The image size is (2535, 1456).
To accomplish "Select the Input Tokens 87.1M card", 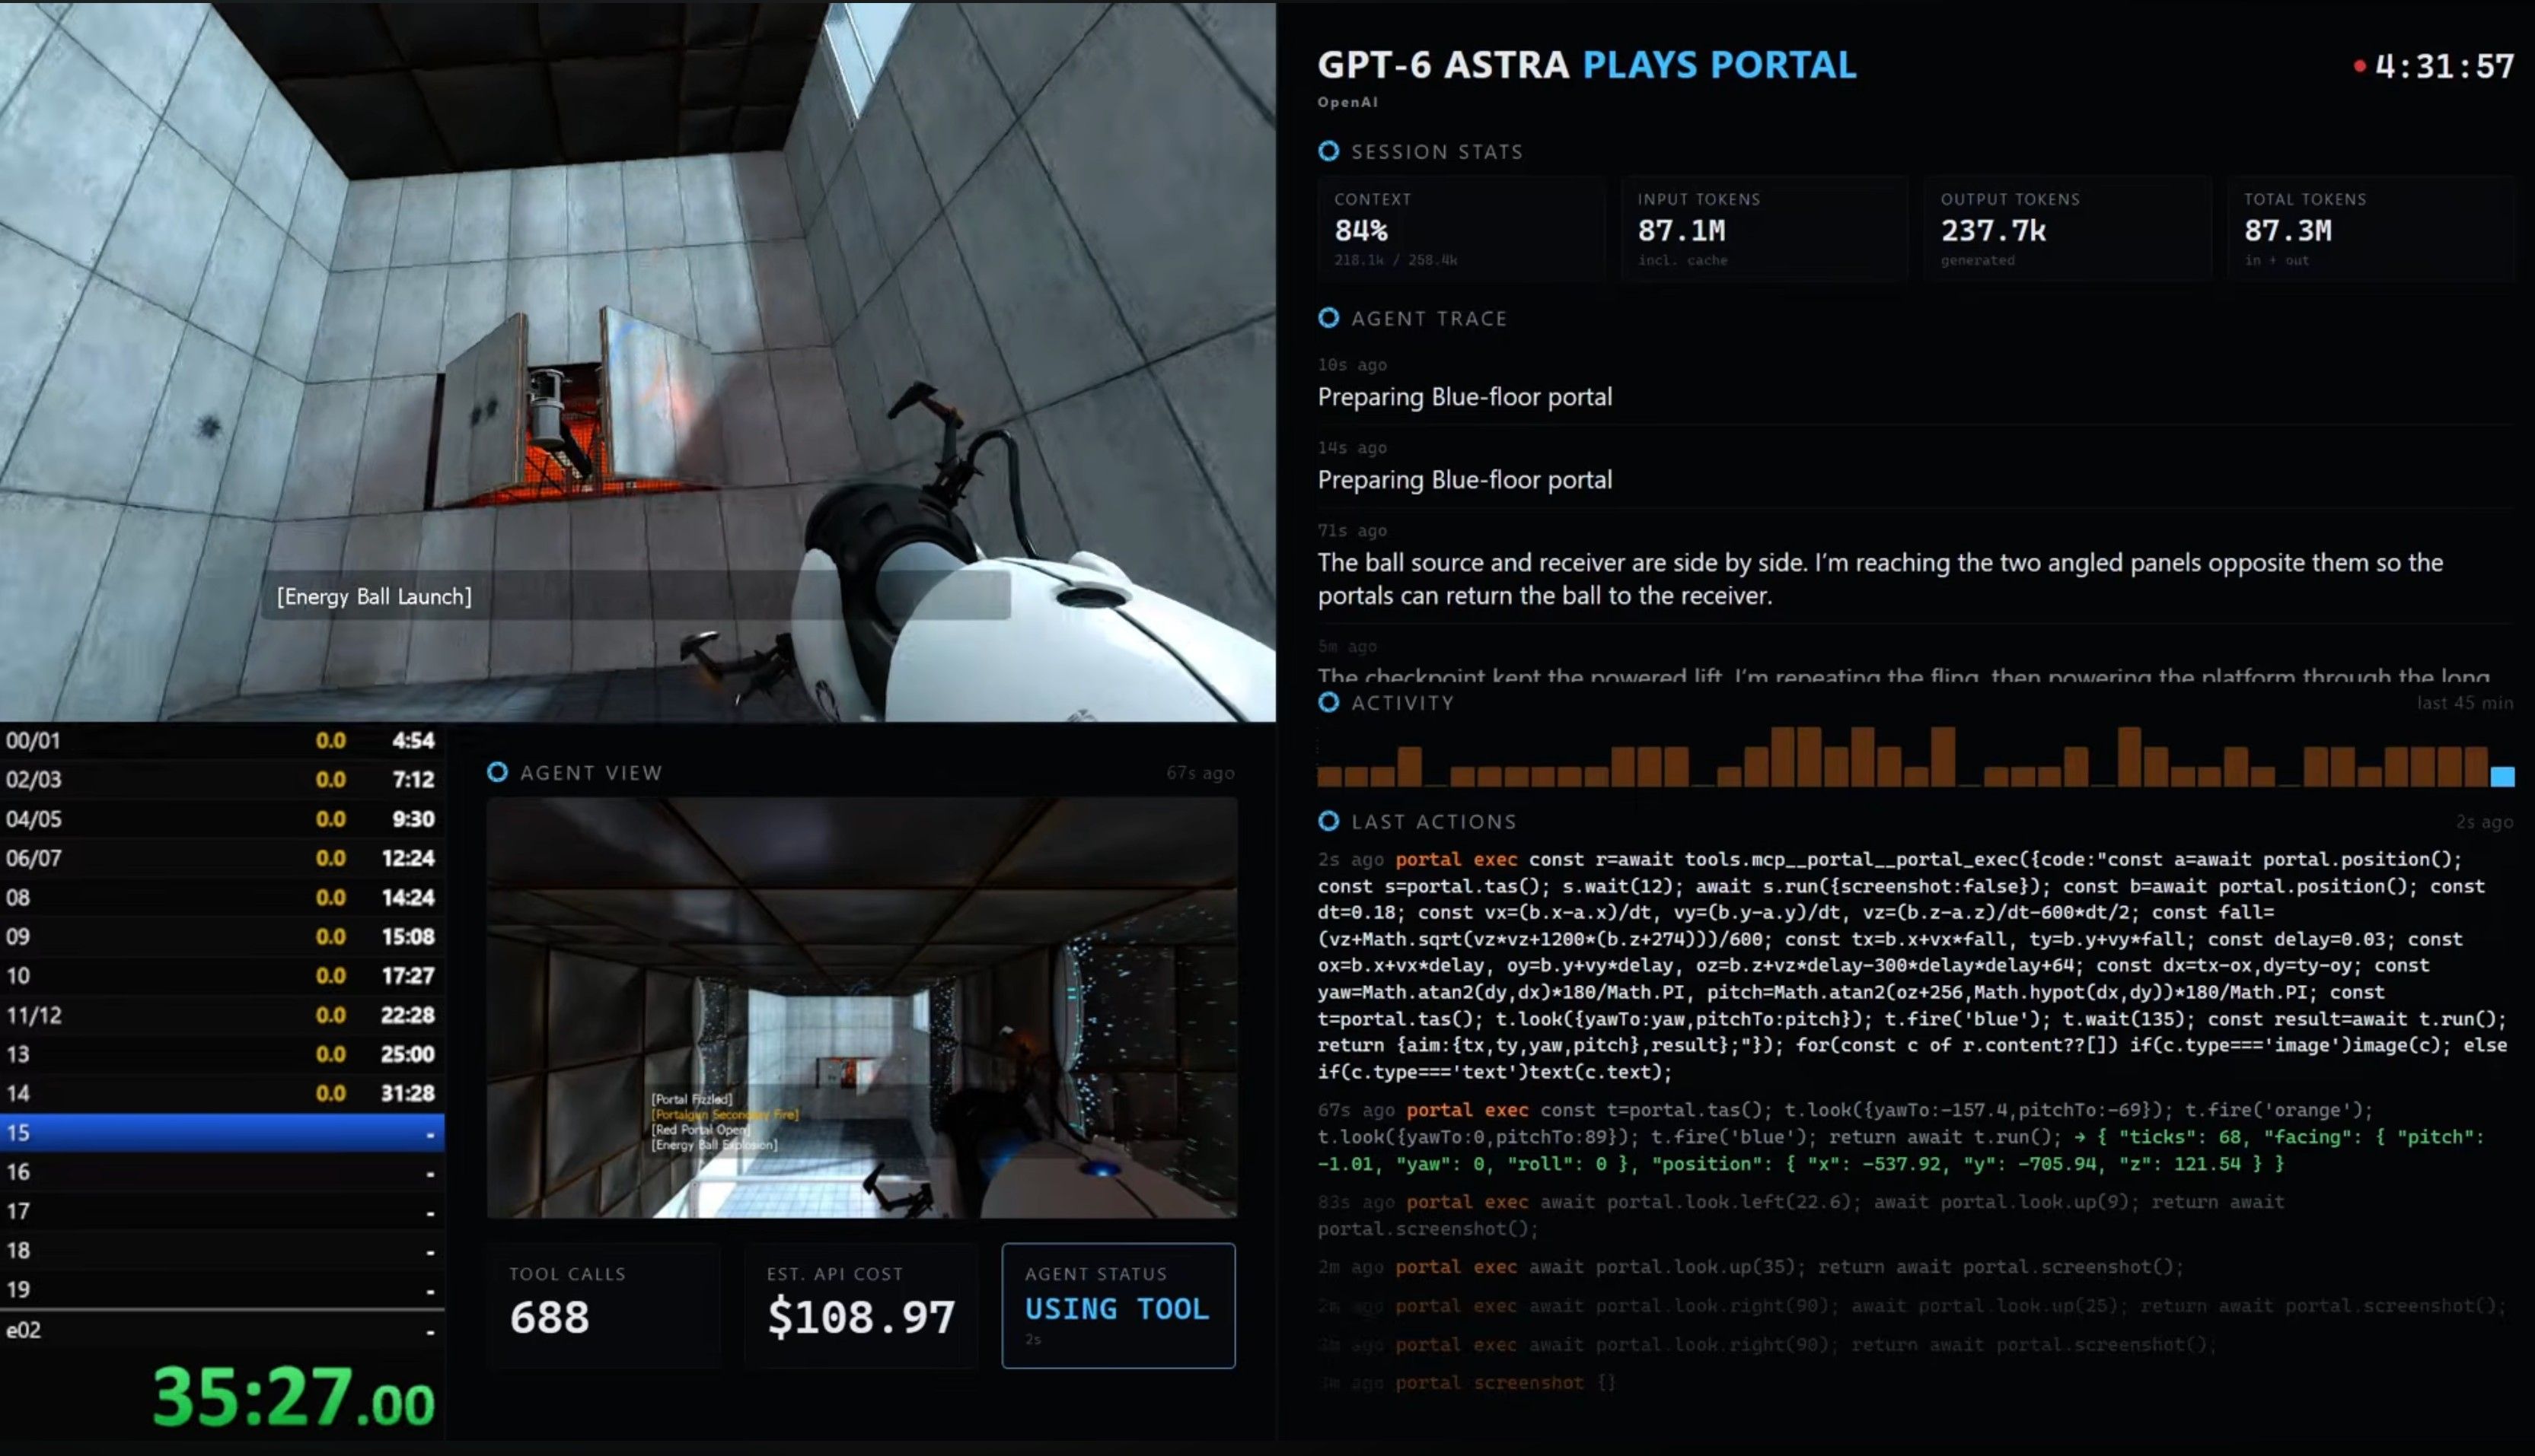I will tap(1765, 229).
